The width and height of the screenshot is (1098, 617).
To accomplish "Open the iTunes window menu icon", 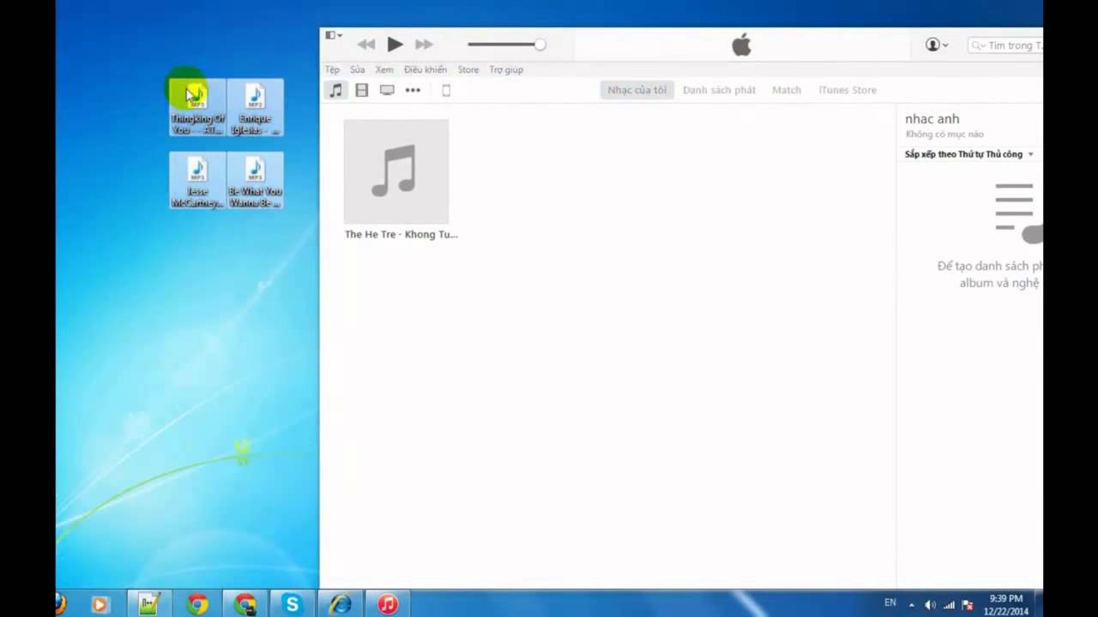I will [x=333, y=36].
